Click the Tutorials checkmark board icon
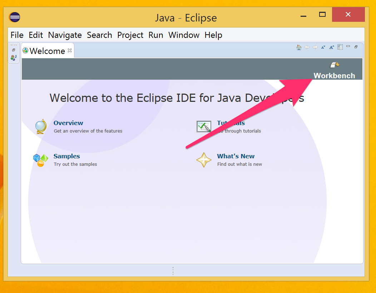 (x=204, y=126)
